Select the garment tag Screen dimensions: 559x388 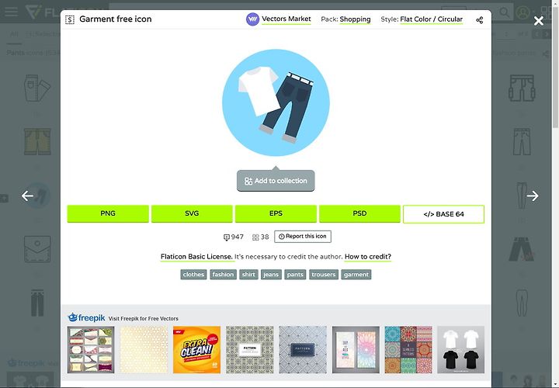pyautogui.click(x=356, y=275)
